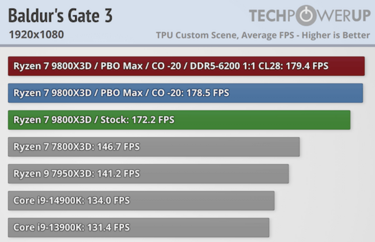375x242 pixels.
Task: Click the Core i9-14900K label
Action: pyautogui.click(x=49, y=200)
